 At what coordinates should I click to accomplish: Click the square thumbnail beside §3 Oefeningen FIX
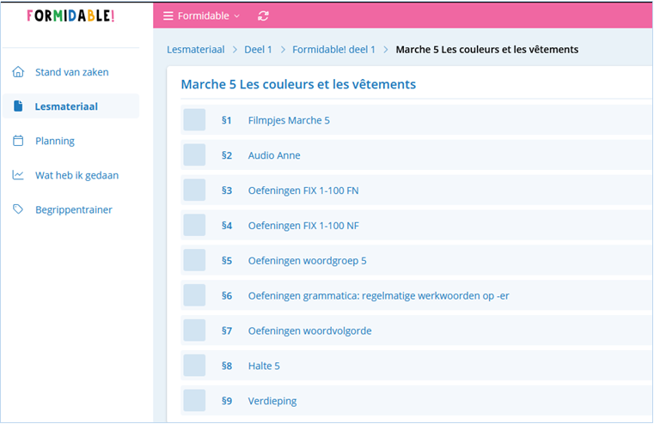pos(194,191)
